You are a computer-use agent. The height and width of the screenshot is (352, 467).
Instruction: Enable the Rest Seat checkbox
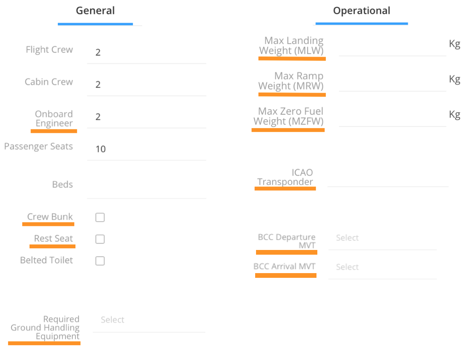tap(100, 239)
